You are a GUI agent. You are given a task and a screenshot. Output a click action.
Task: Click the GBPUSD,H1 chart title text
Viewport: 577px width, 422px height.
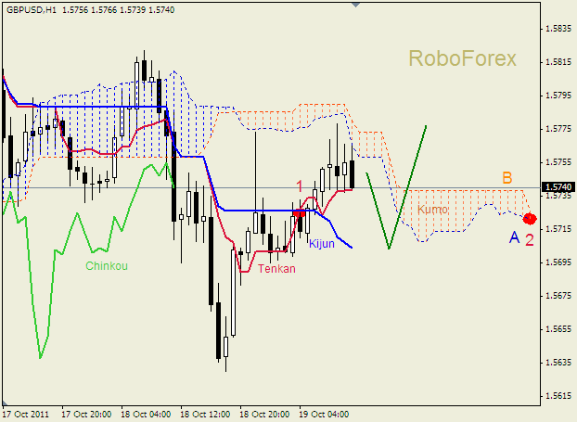(x=32, y=10)
